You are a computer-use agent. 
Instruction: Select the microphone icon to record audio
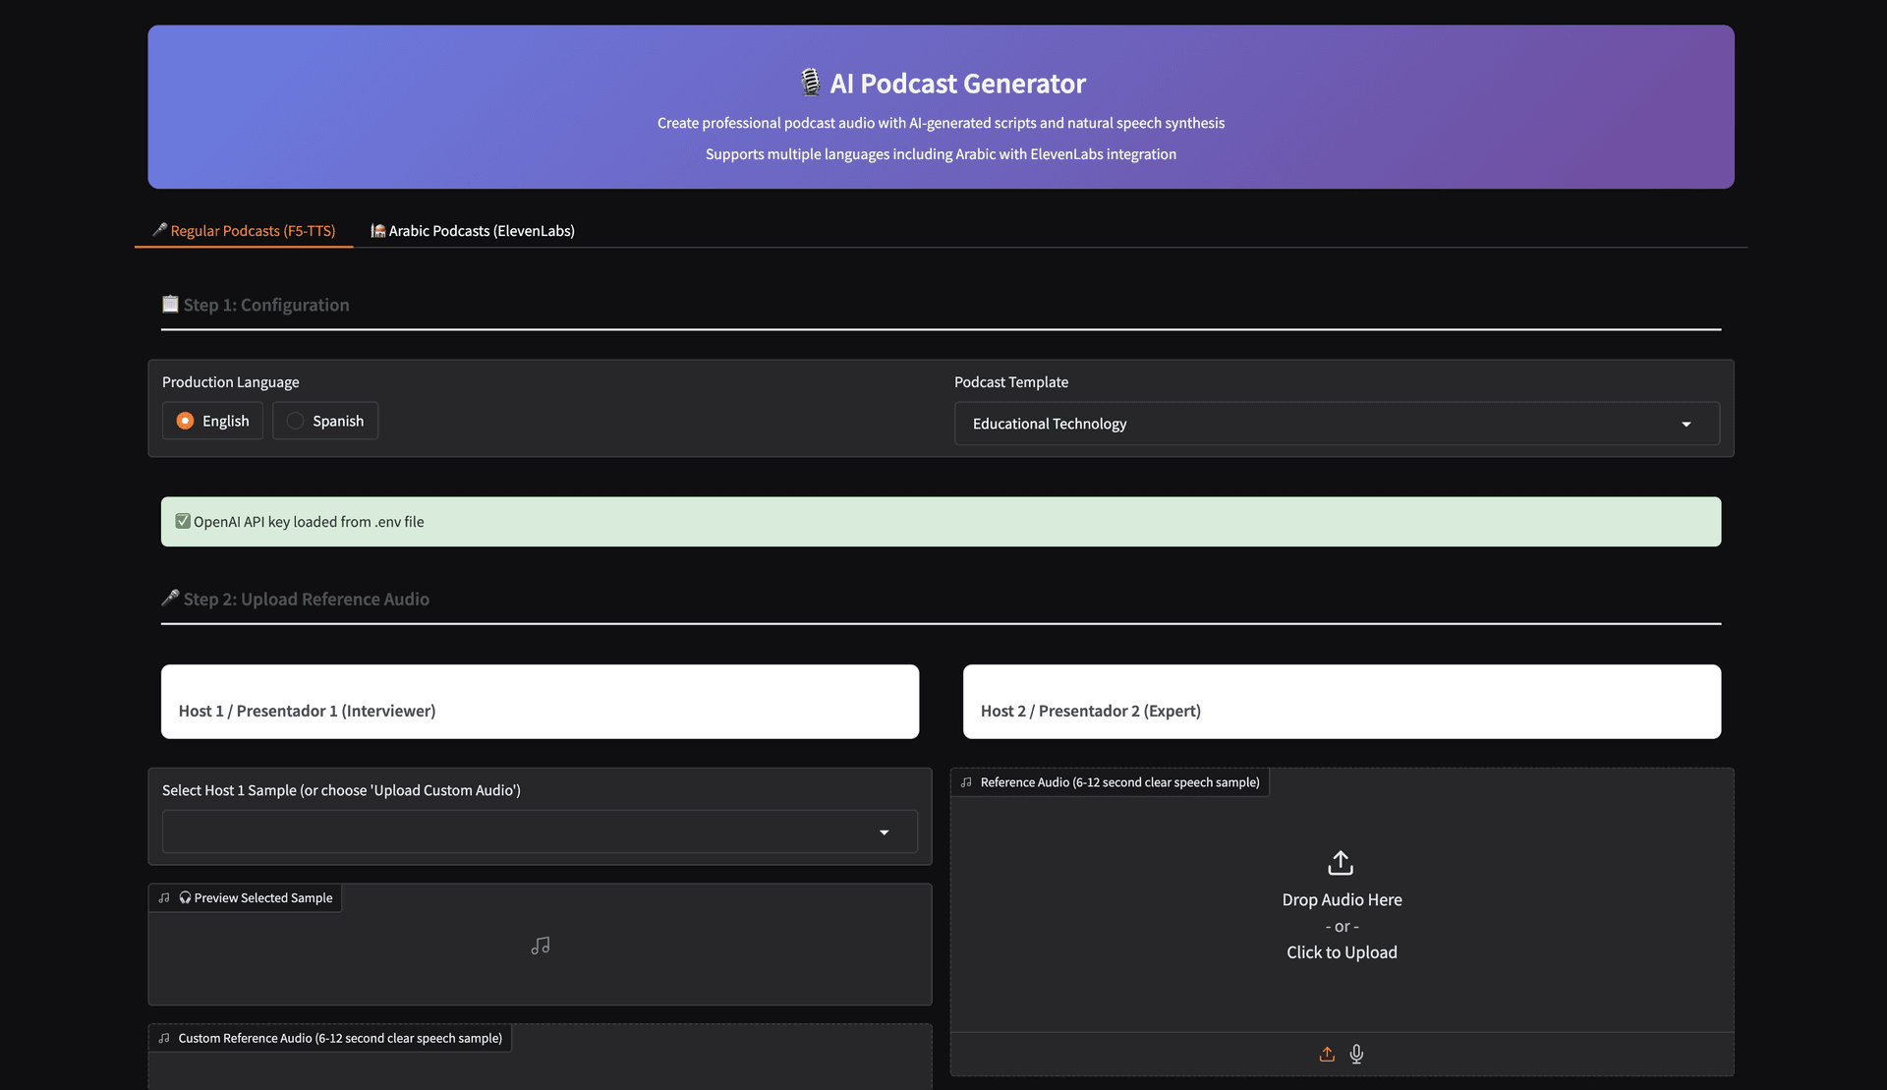point(1356,1054)
